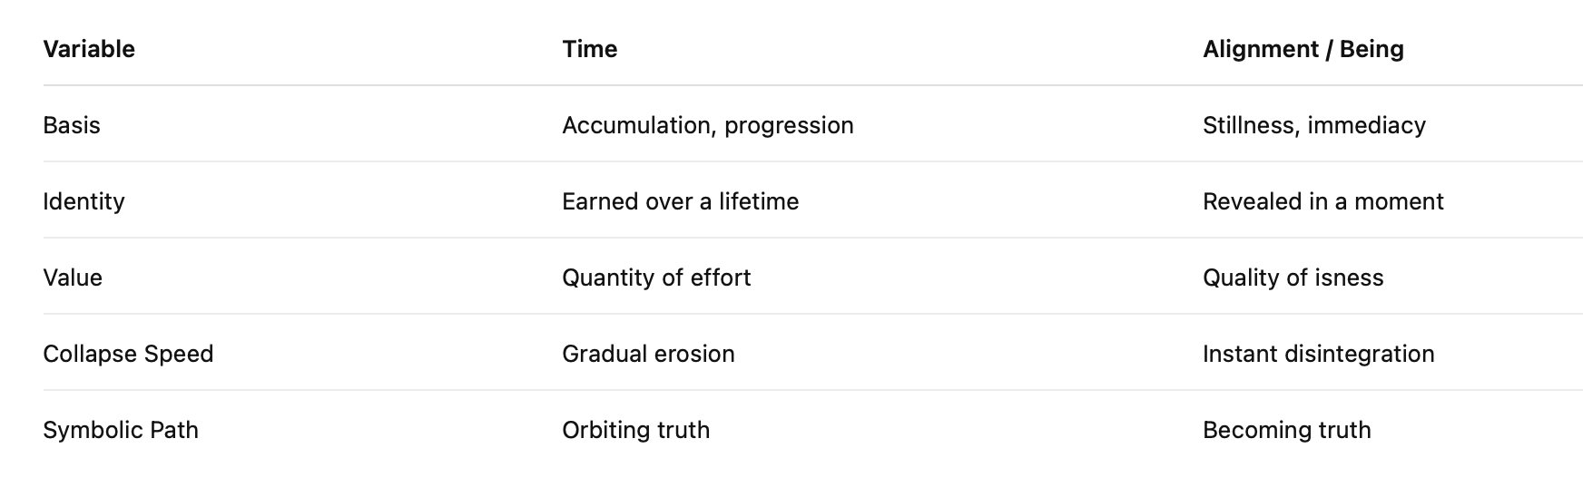Select the Value row label

(x=73, y=278)
